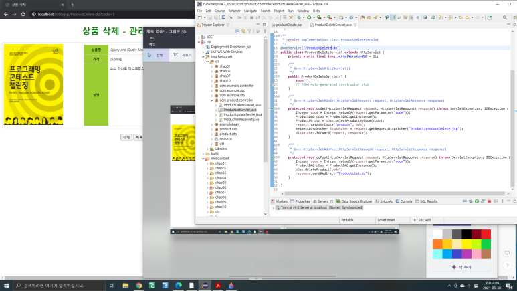The width and height of the screenshot is (517, 291).
Task: Click the 삭제 button on the web page
Action: click(126, 137)
